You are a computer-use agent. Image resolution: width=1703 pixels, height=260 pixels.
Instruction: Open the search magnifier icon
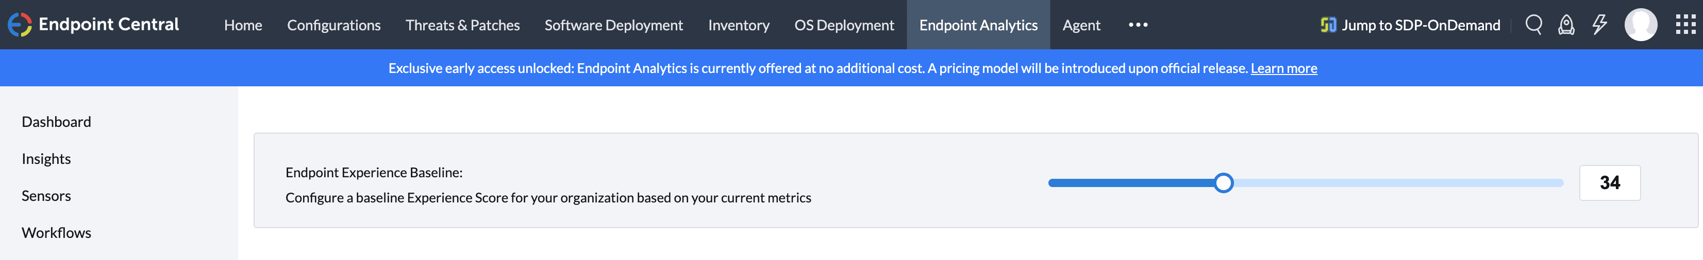(1533, 24)
